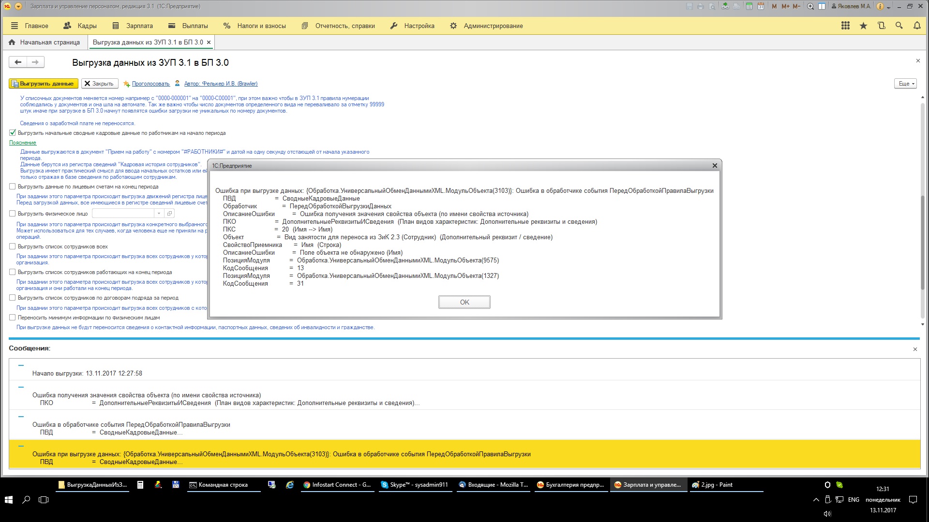Show hidden system tray icons
The height and width of the screenshot is (522, 929).
816,500
